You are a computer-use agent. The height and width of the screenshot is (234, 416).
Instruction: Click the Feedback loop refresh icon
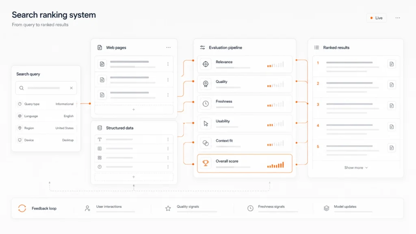pyautogui.click(x=22, y=208)
